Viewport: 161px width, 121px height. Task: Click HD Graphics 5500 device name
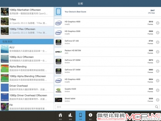point(72,31)
